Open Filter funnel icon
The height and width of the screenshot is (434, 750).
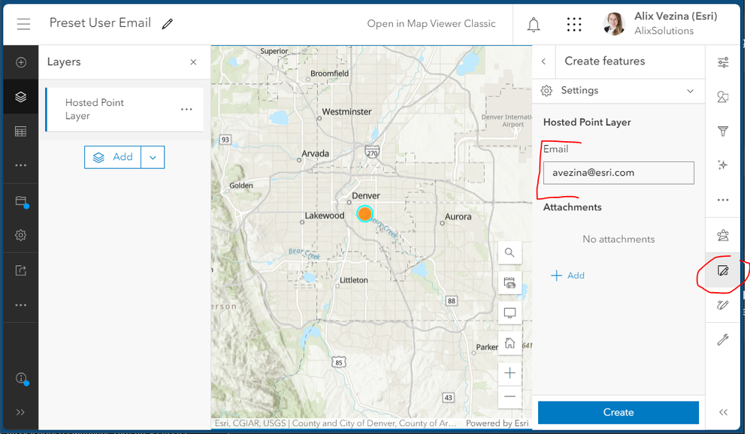point(723,131)
